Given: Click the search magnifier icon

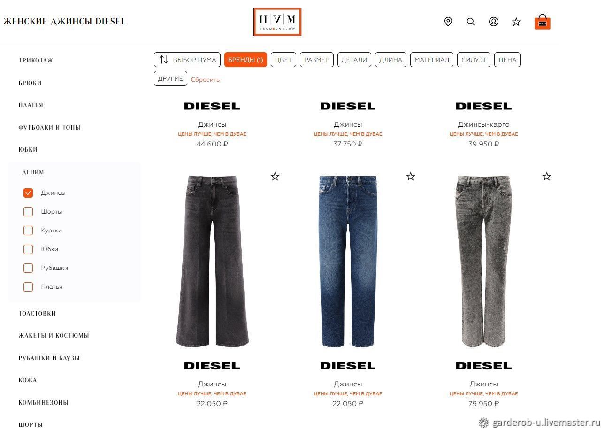Looking at the screenshot, I should click(x=471, y=22).
